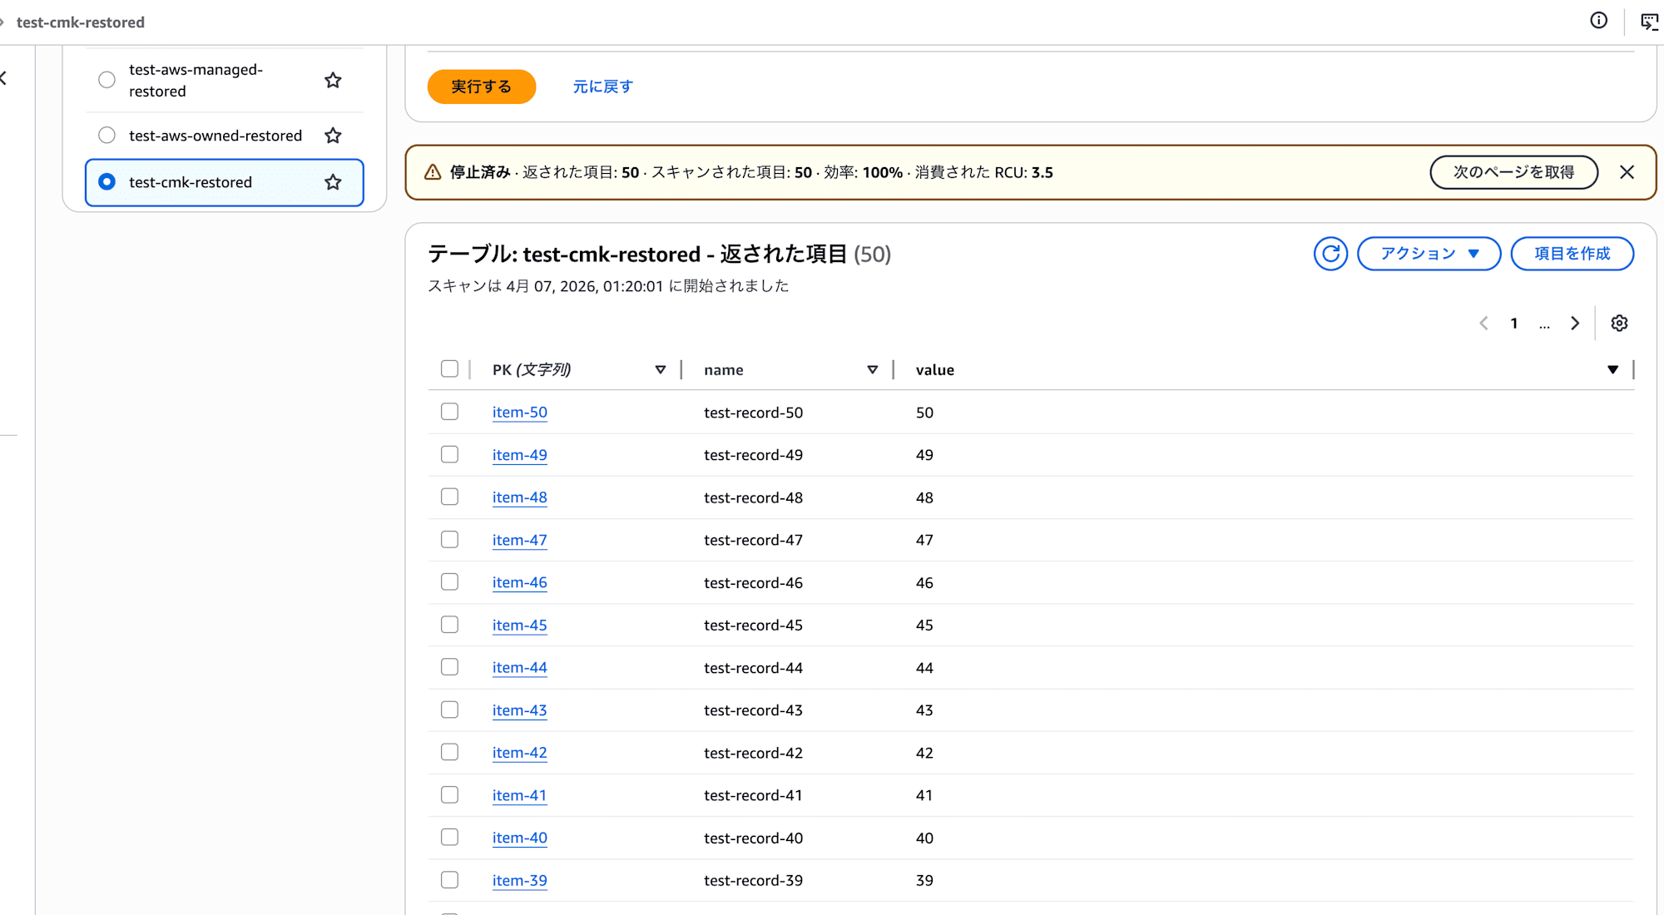Open table preferences gear icon
Screen dimensions: 1664x915
(1618, 324)
